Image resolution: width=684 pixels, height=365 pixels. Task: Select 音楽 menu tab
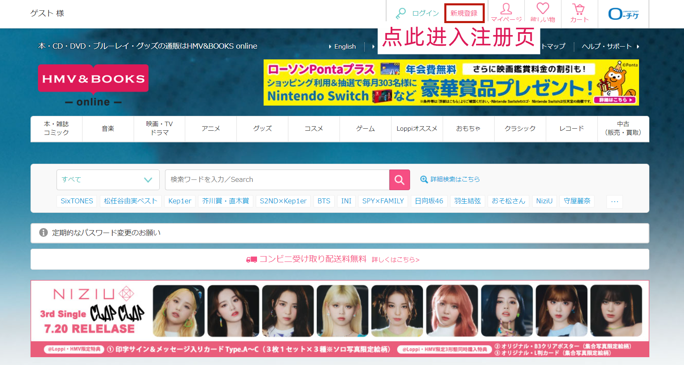click(x=108, y=129)
